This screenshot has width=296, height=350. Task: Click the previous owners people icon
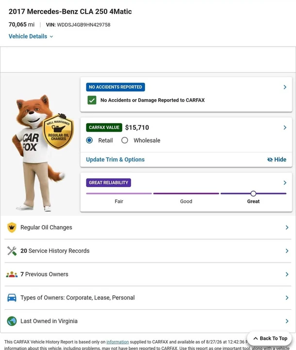[12, 274]
